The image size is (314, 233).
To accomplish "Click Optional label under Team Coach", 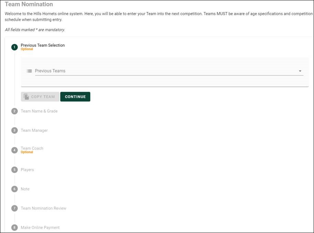I will [x=27, y=152].
